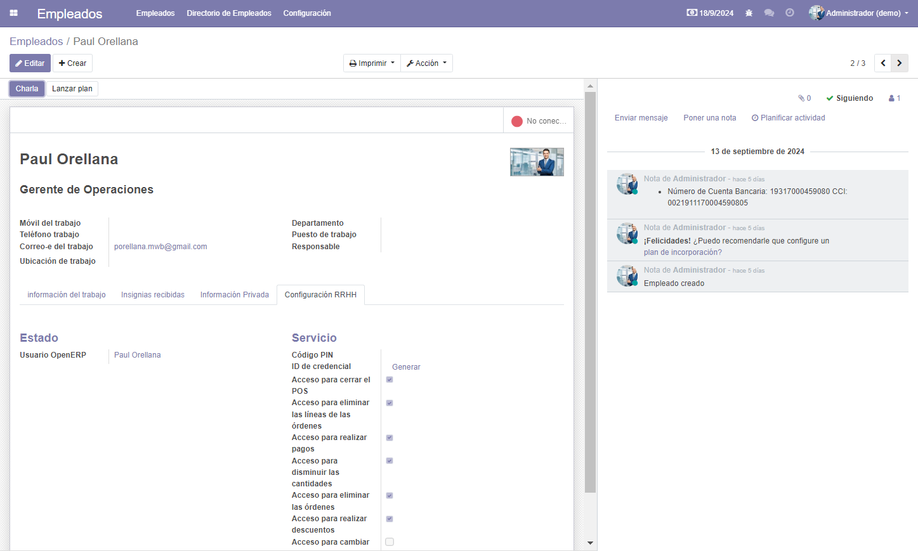Screen dimensions: 918x551
Task: Click the form's vertical scrollbar thumb
Action: 590,292
